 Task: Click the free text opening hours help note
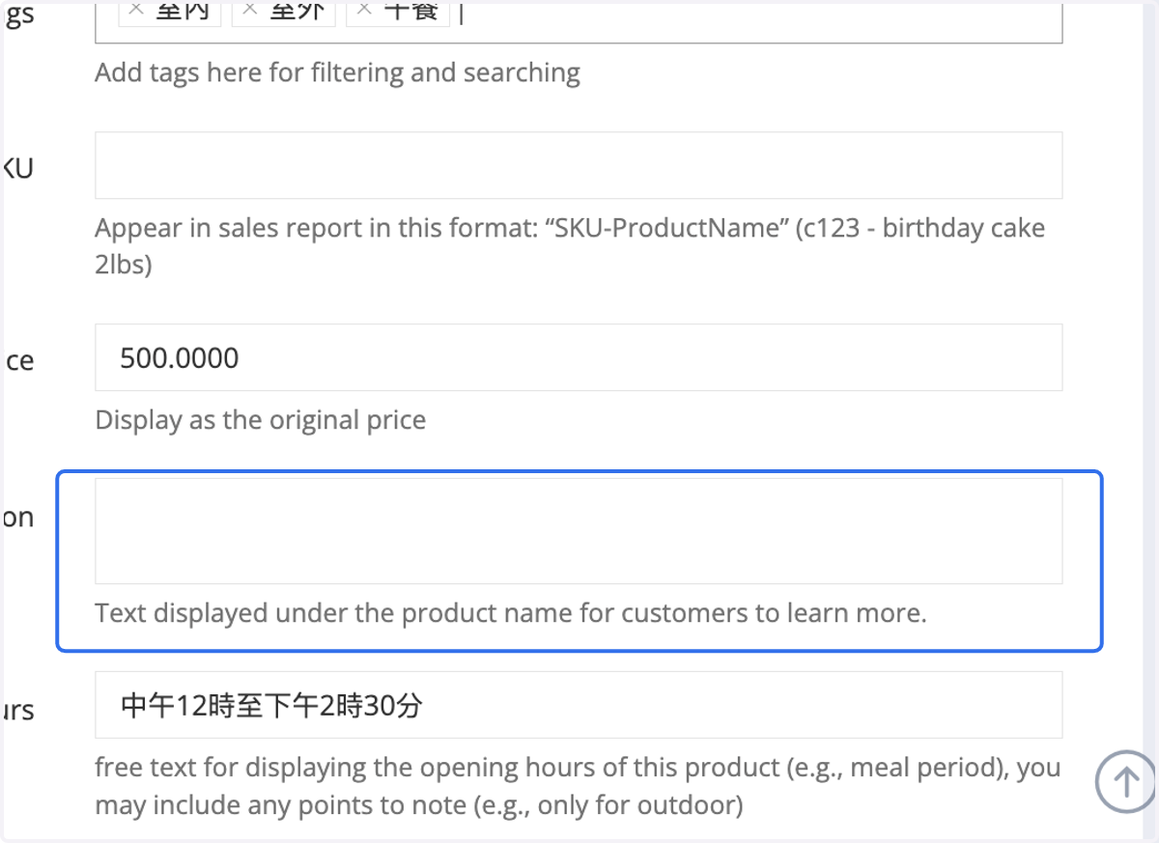(x=578, y=786)
